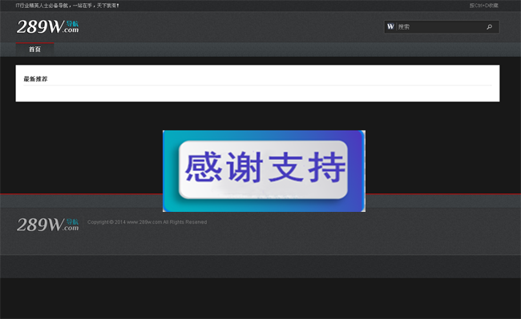
Task: Click the 持 character on the banner
Action: (327, 167)
